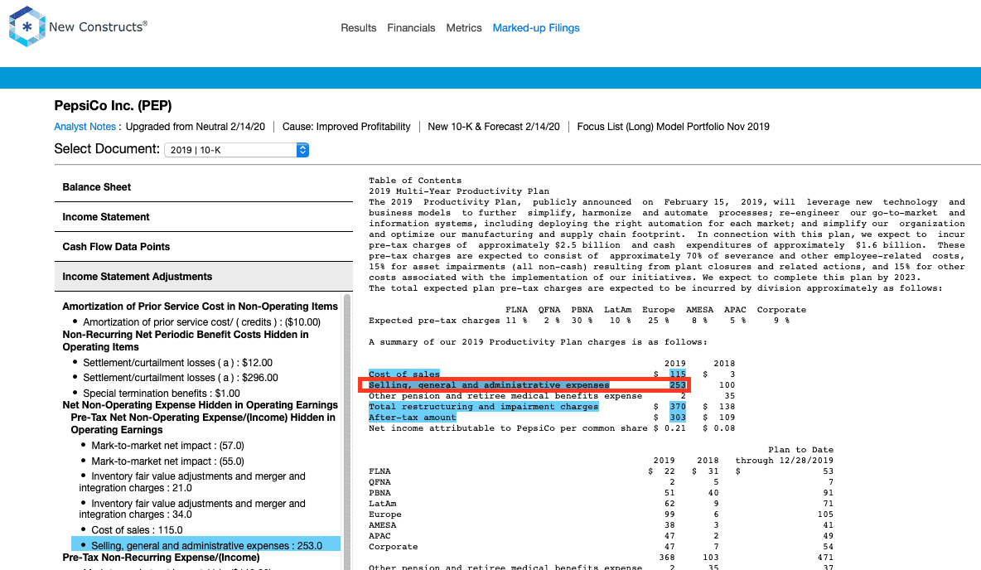Select the highlighted SG&A expenses 253.0 item

[x=205, y=546]
